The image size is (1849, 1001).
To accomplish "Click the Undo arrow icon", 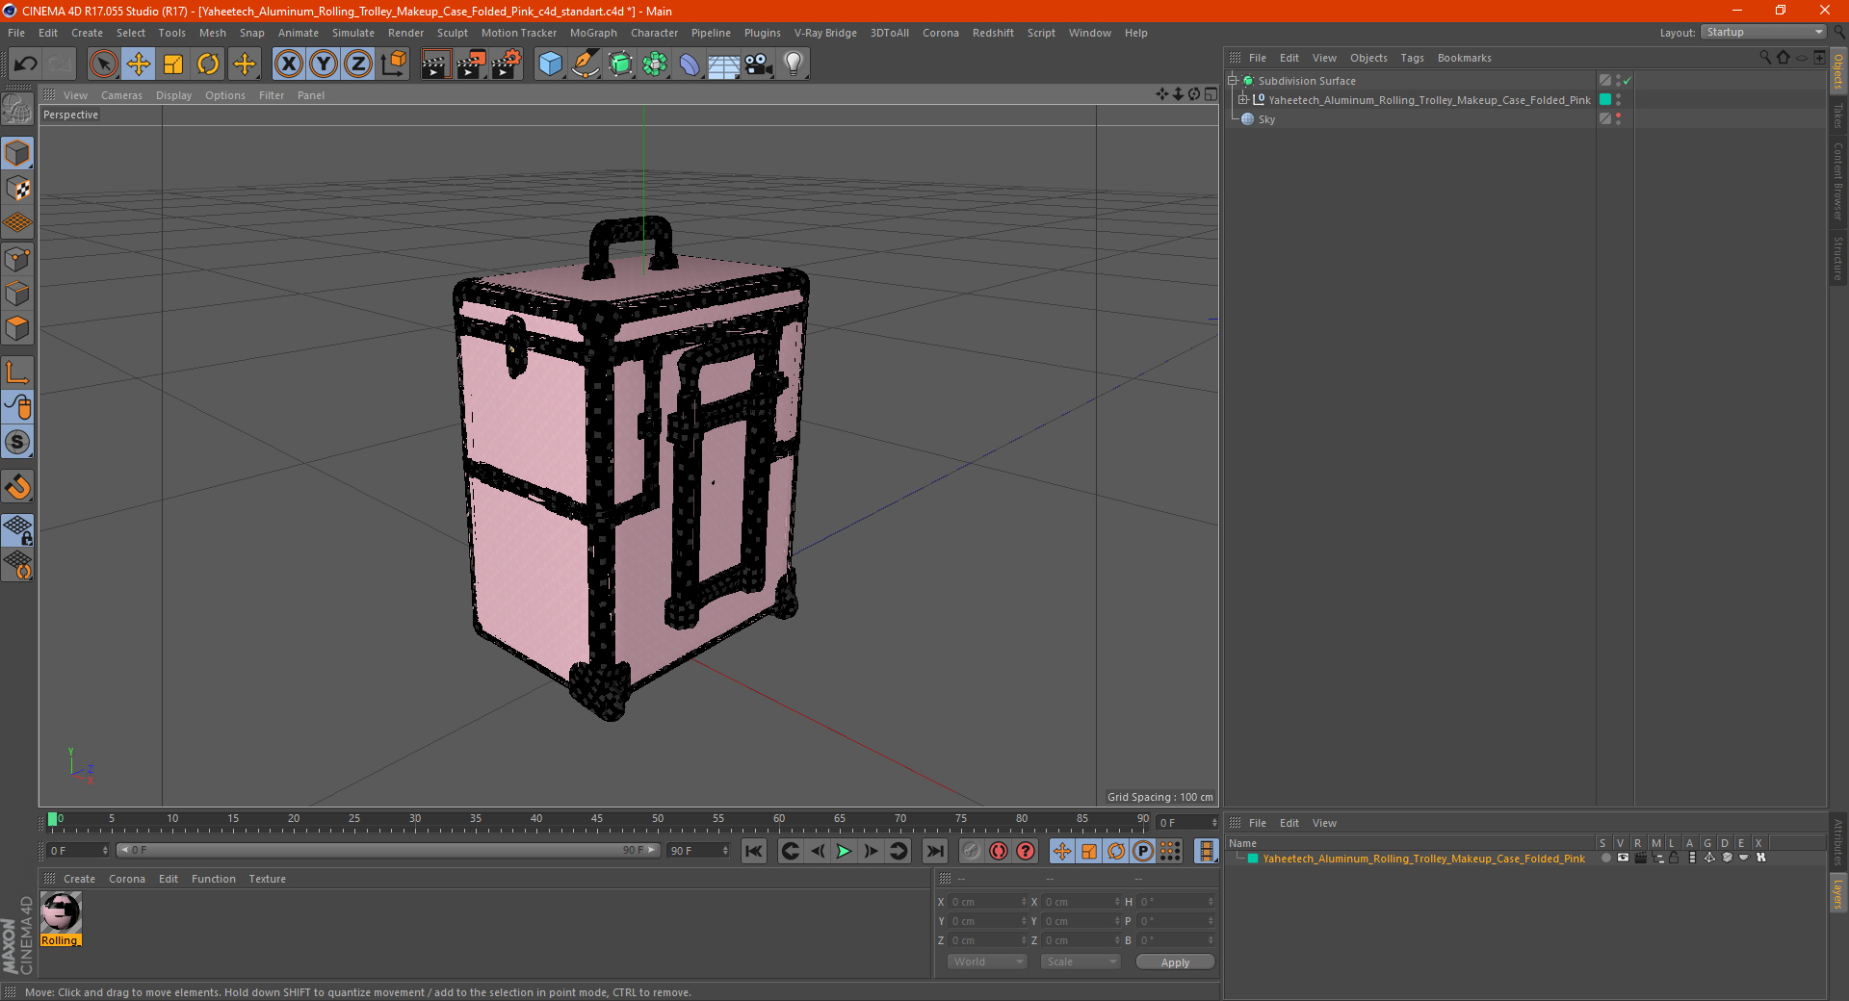I will pyautogui.click(x=26, y=64).
